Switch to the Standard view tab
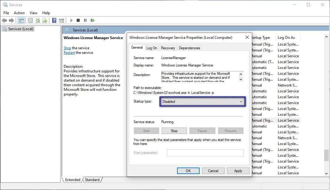 click(92, 180)
